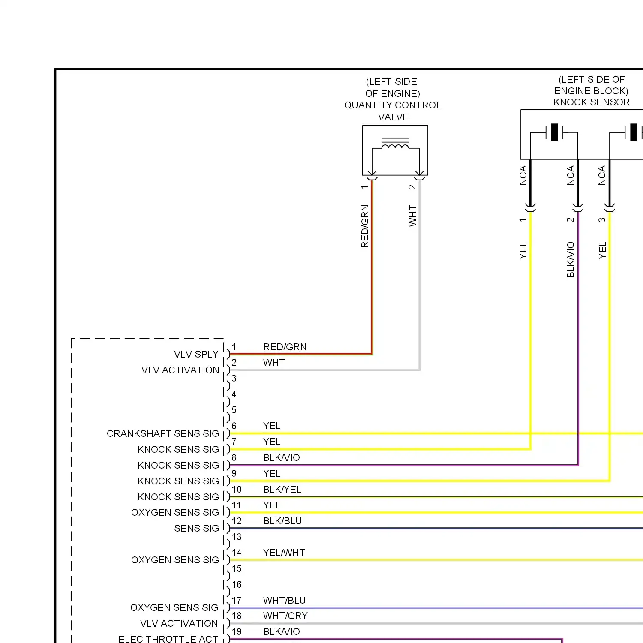This screenshot has height=643, width=643.
Task: Click KNOCK SENS SIG label at pin 8
Action: (178, 465)
